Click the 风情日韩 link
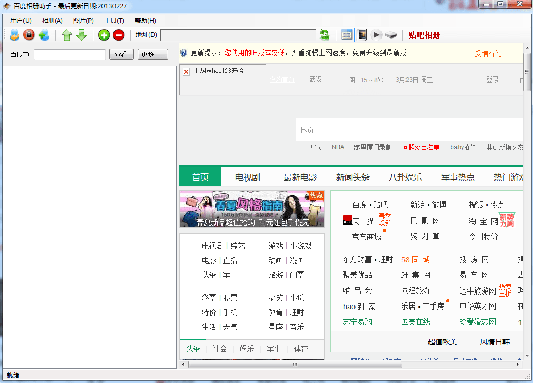The image size is (533, 383). pos(495,342)
